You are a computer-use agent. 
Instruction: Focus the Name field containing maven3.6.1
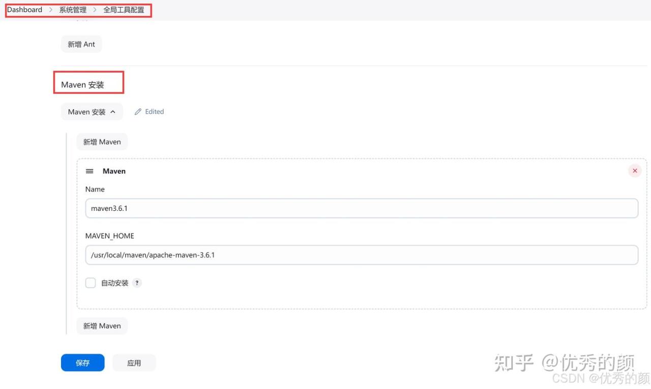[361, 208]
